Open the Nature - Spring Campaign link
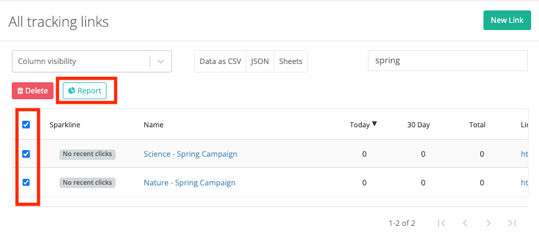Screen dimensions: 539x235 pos(189,182)
